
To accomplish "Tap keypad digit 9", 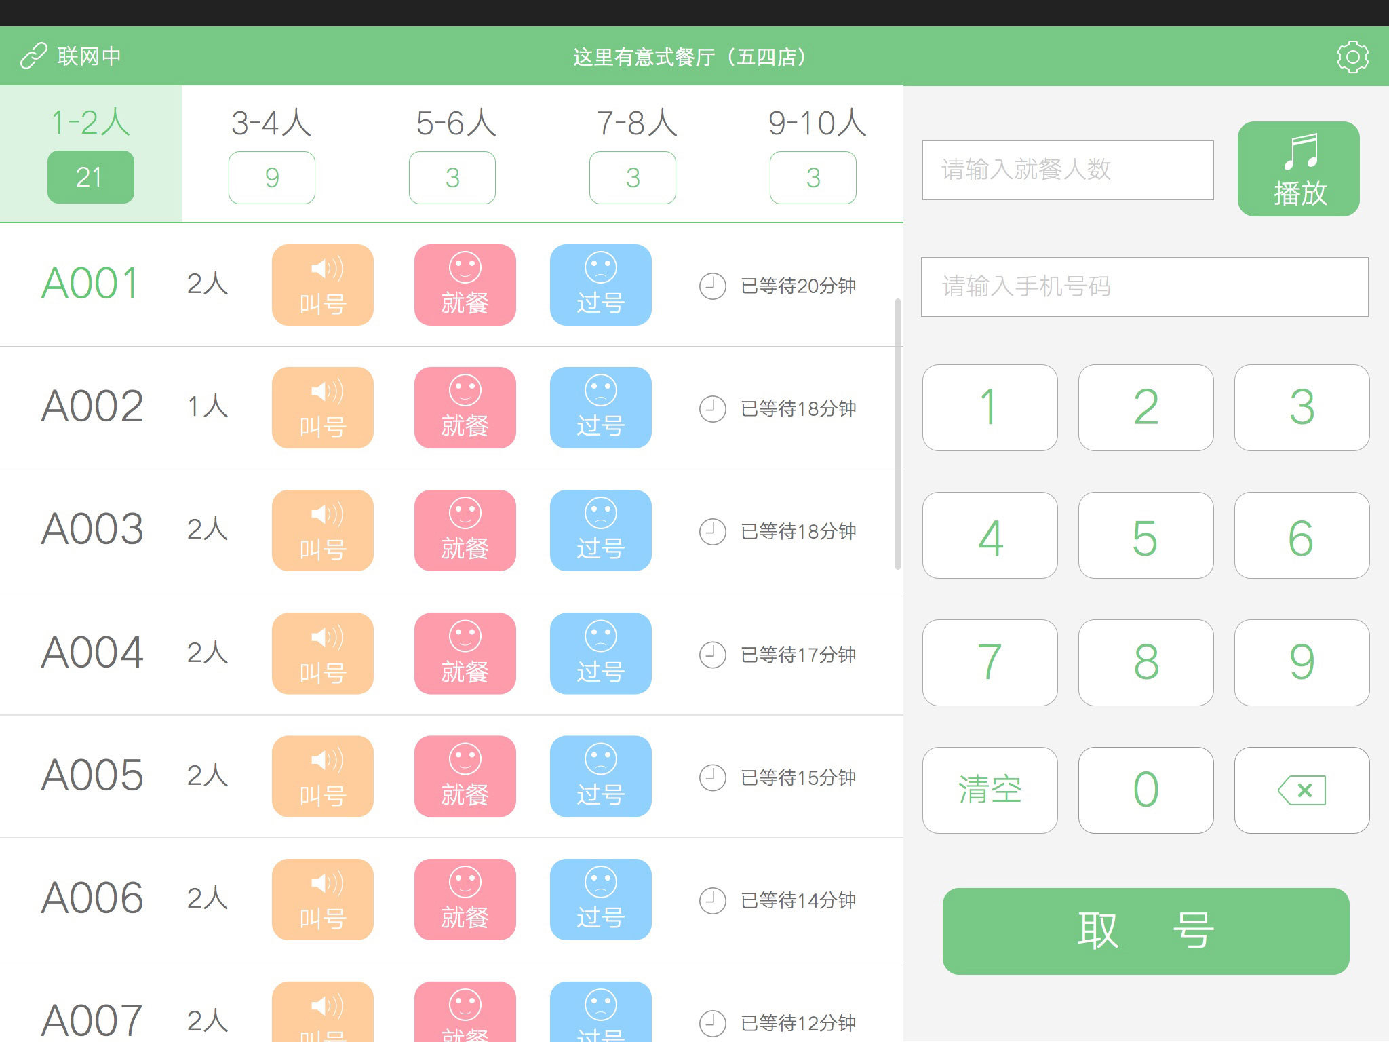I will pos(1302,663).
